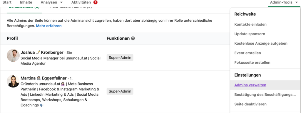Image resolution: width=301 pixels, height=113 pixels.
Task: Choose Update sponsern menu entry
Action: coord(250,34)
